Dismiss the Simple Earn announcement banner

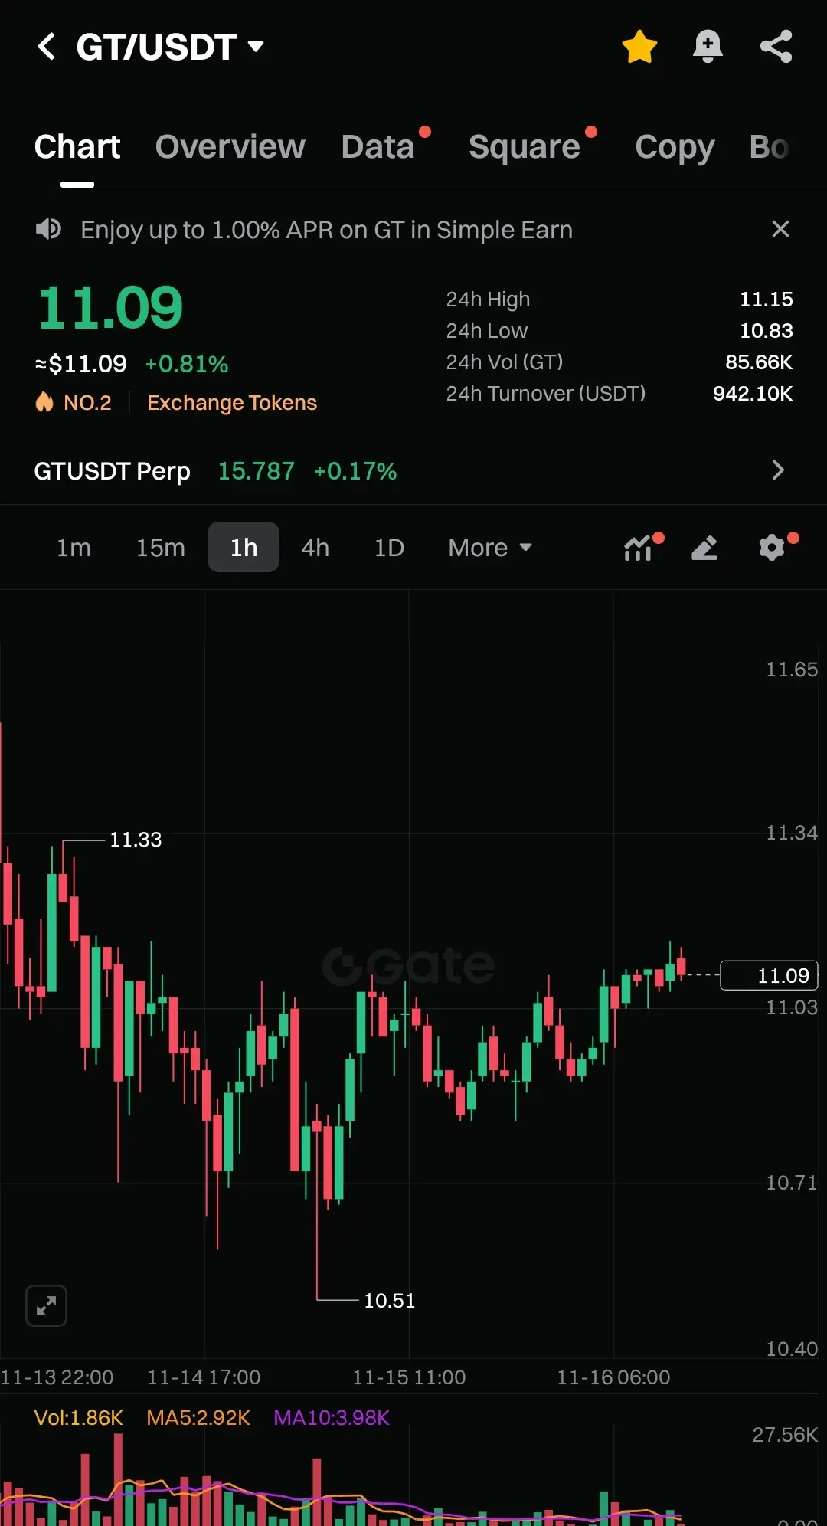[x=780, y=229]
